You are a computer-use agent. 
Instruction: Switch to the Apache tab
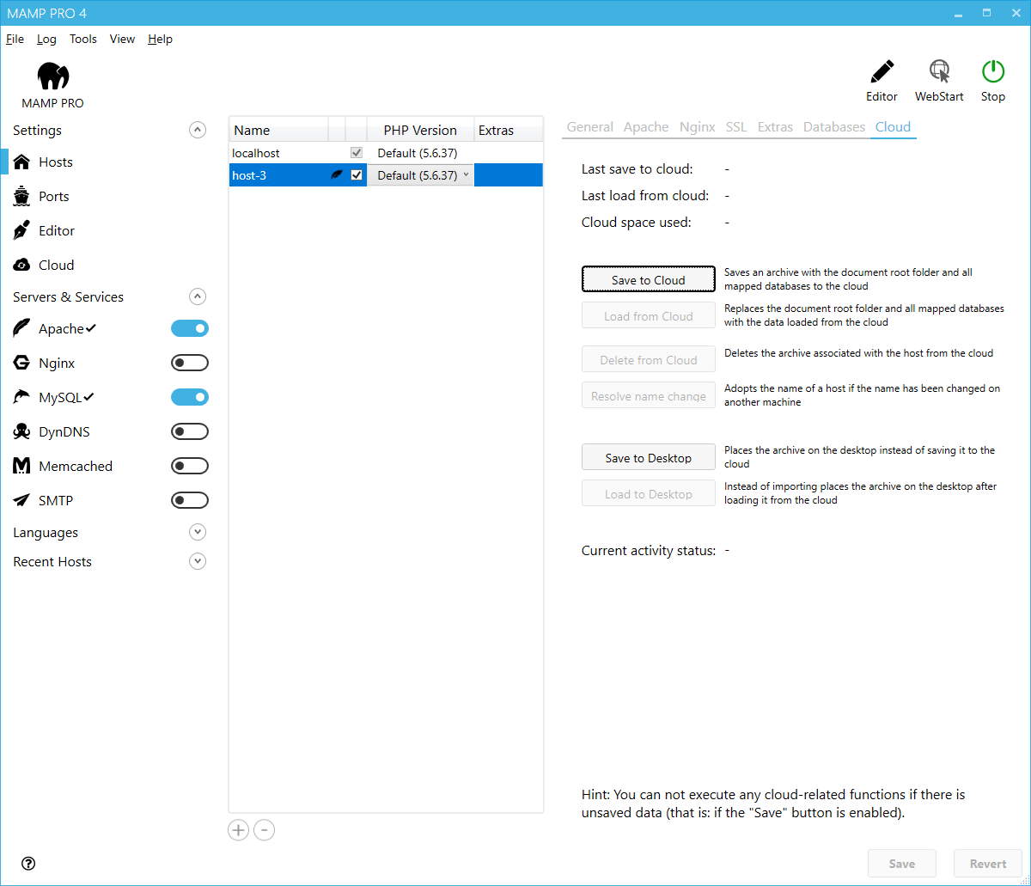coord(646,127)
